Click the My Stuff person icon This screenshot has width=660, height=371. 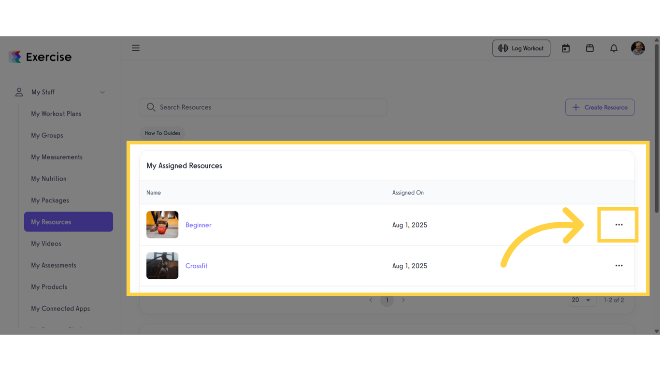18,92
